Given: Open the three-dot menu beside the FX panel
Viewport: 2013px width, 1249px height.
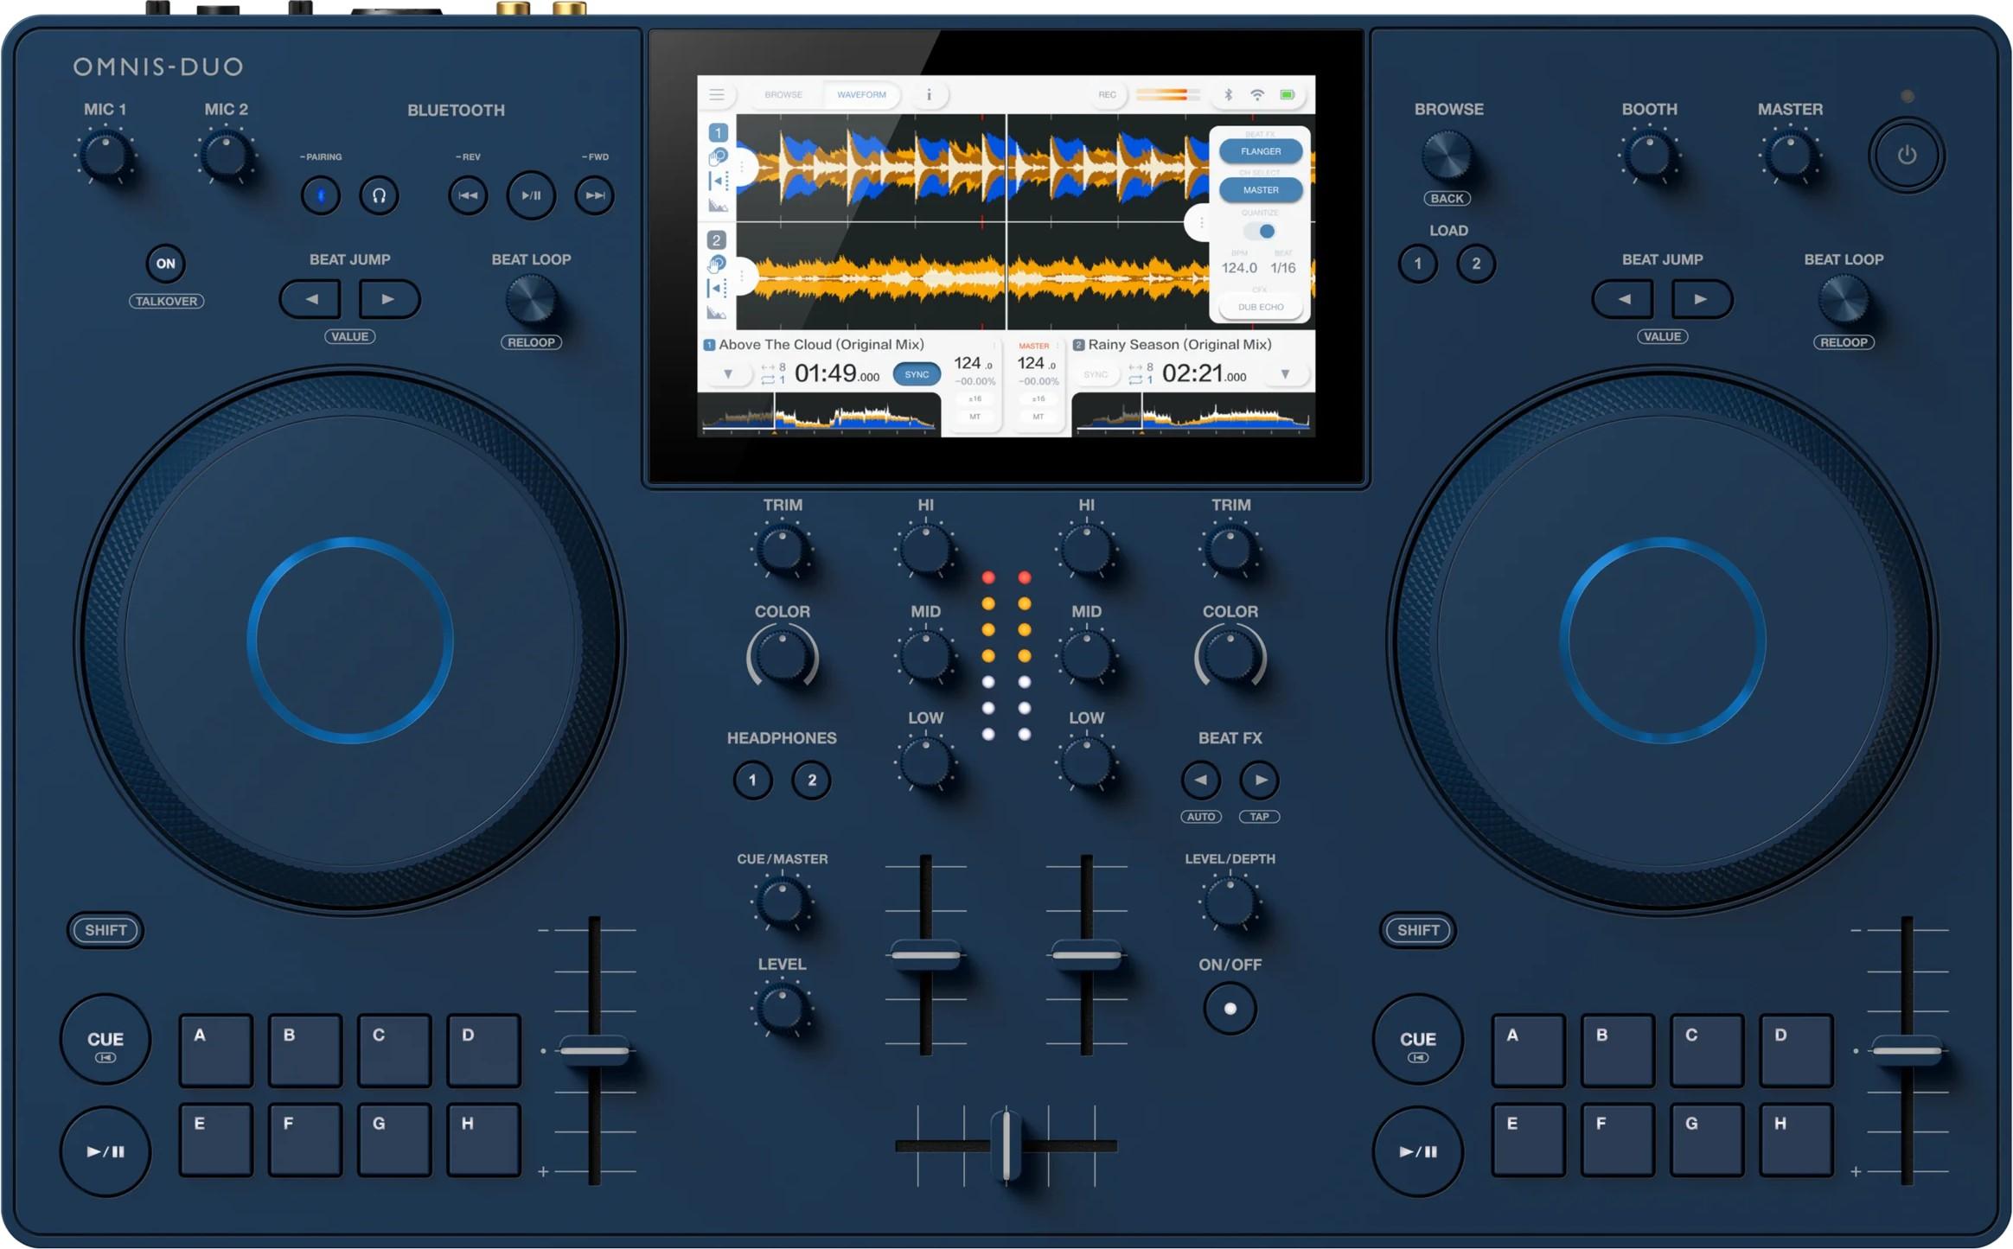Looking at the screenshot, I should point(1200,222).
